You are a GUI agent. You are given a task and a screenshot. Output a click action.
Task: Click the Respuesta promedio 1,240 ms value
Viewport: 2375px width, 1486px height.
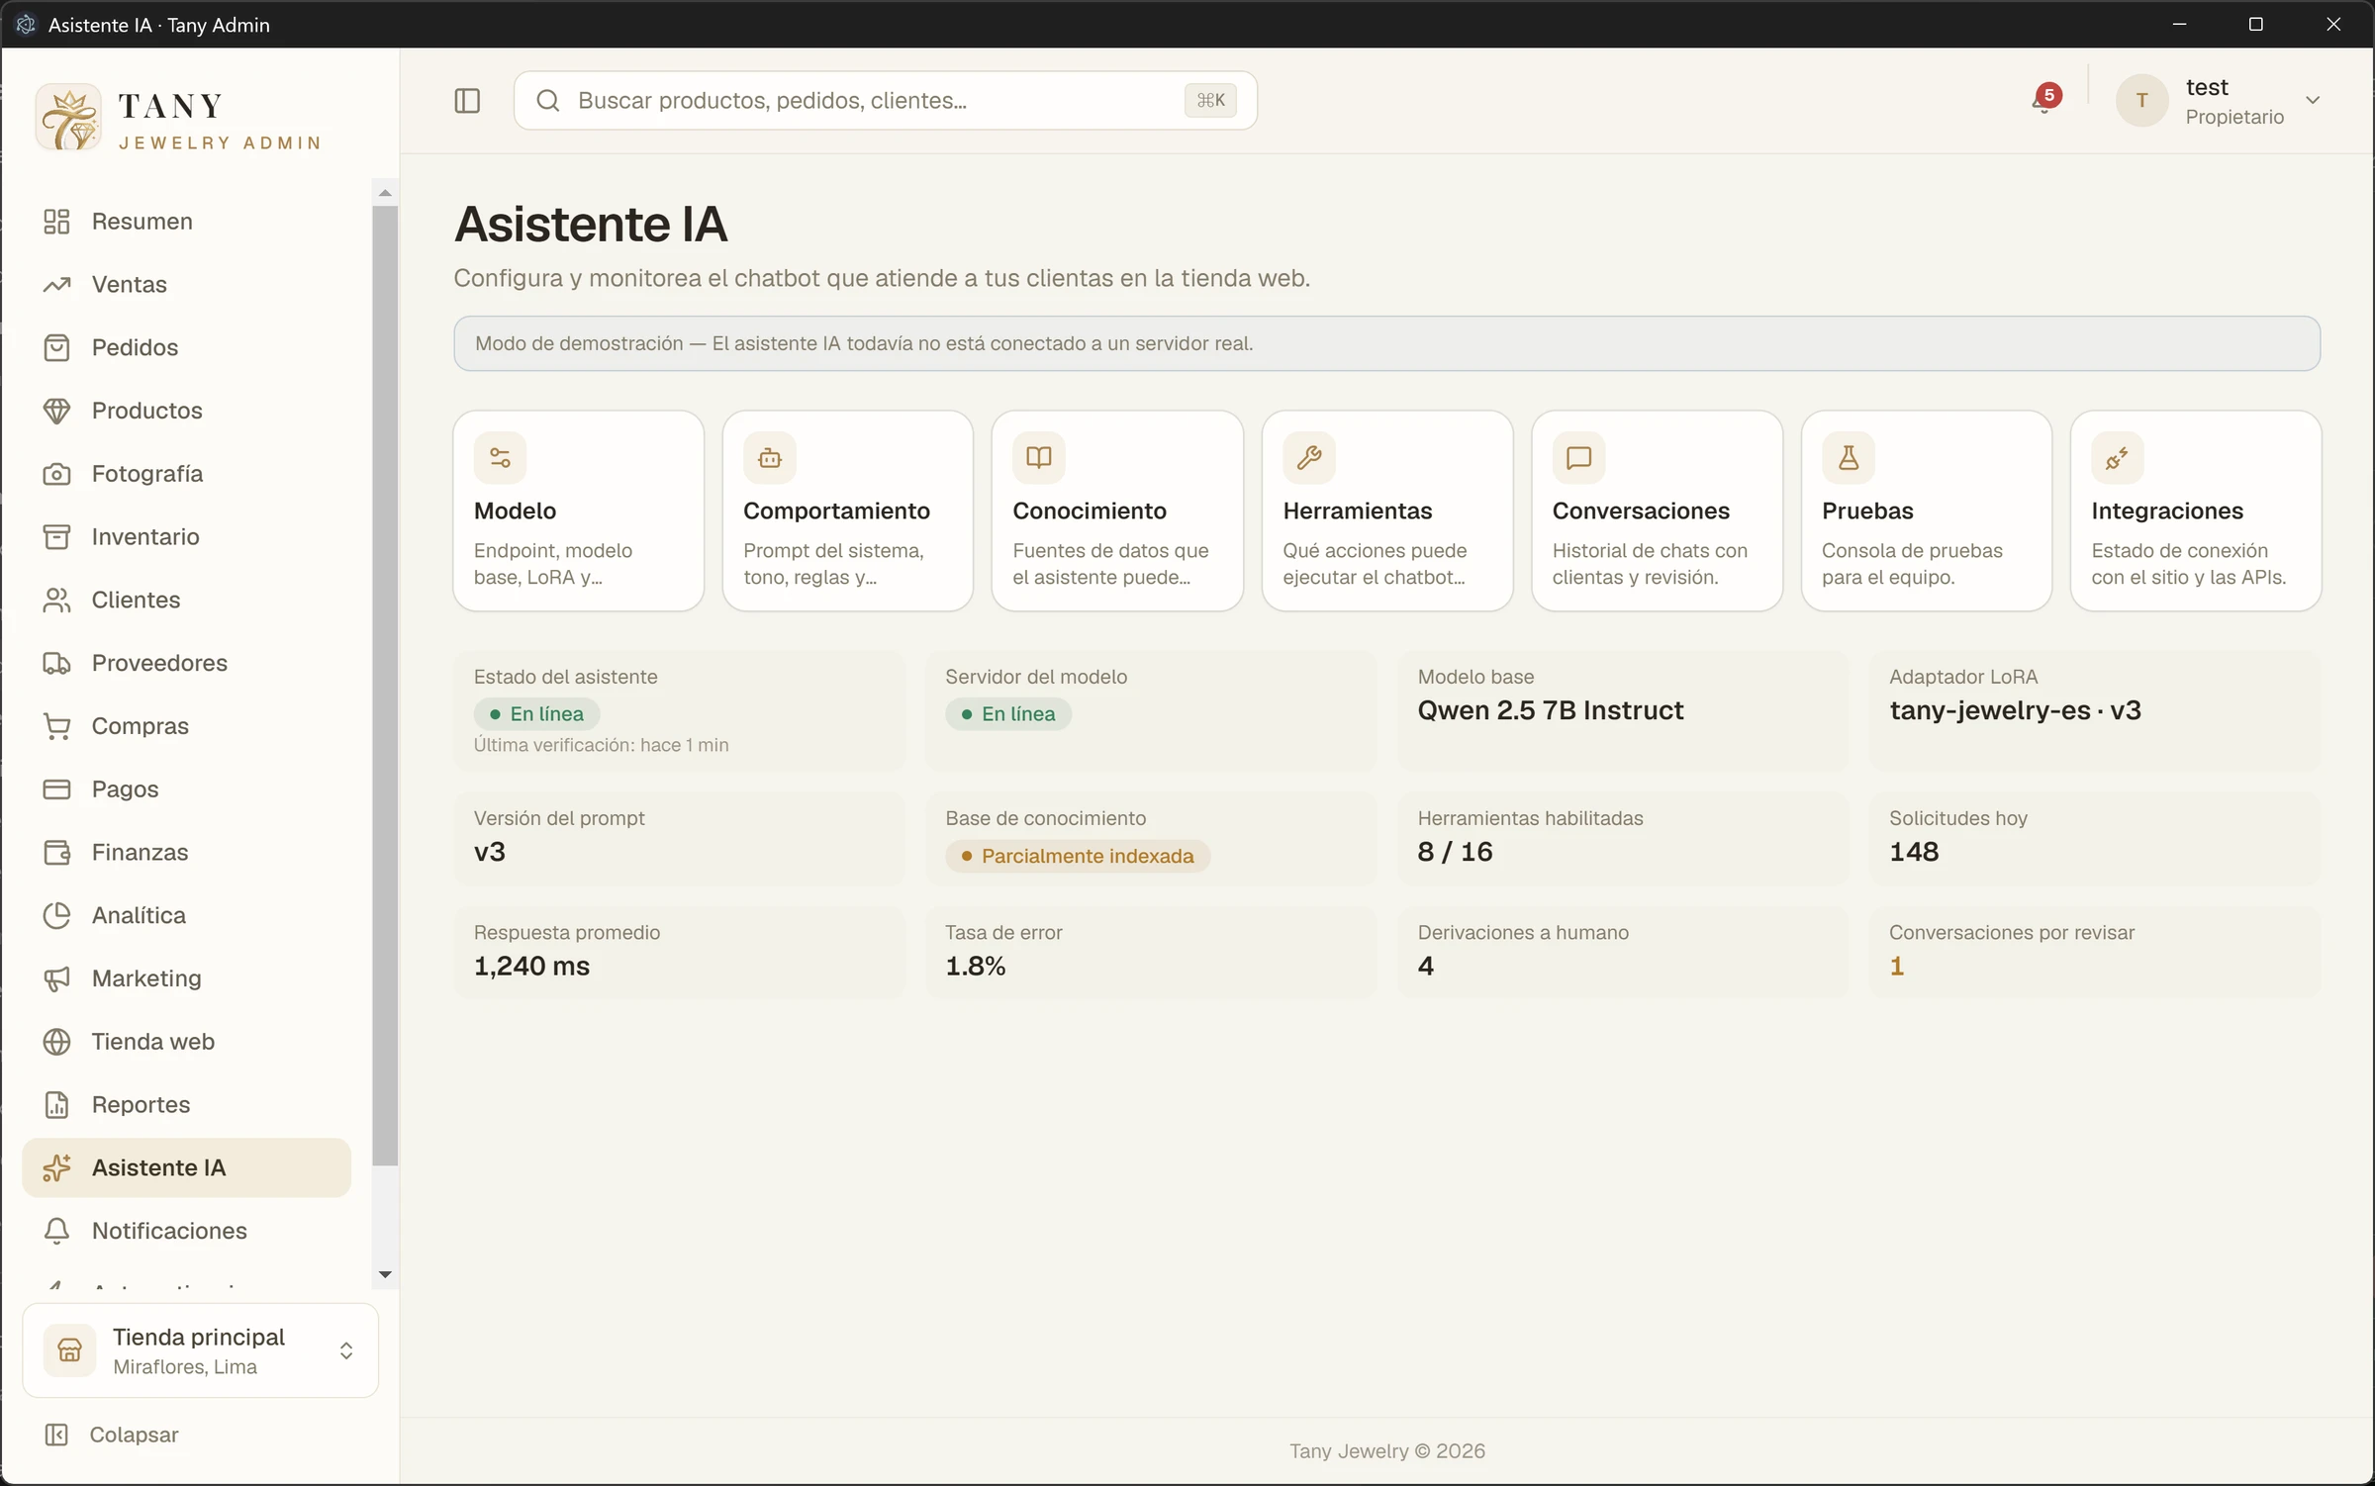point(531,966)
